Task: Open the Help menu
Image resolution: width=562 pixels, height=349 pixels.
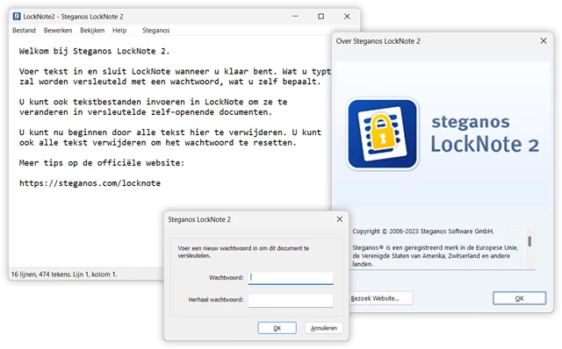Action: [x=119, y=31]
